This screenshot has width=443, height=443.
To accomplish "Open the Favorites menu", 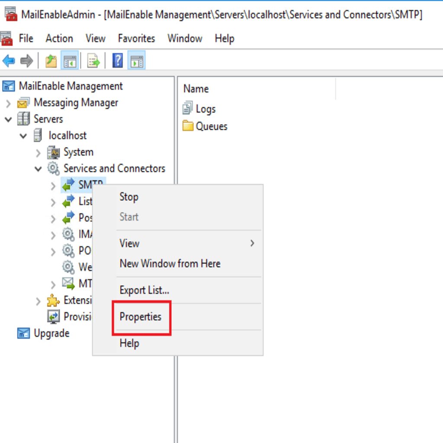I will 136,39.
